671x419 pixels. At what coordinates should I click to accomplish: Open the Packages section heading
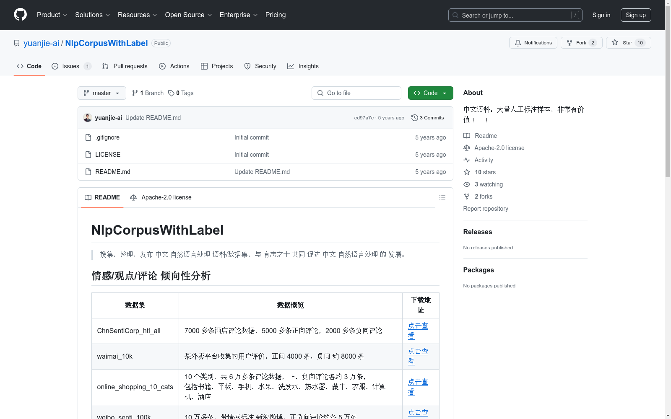479,270
